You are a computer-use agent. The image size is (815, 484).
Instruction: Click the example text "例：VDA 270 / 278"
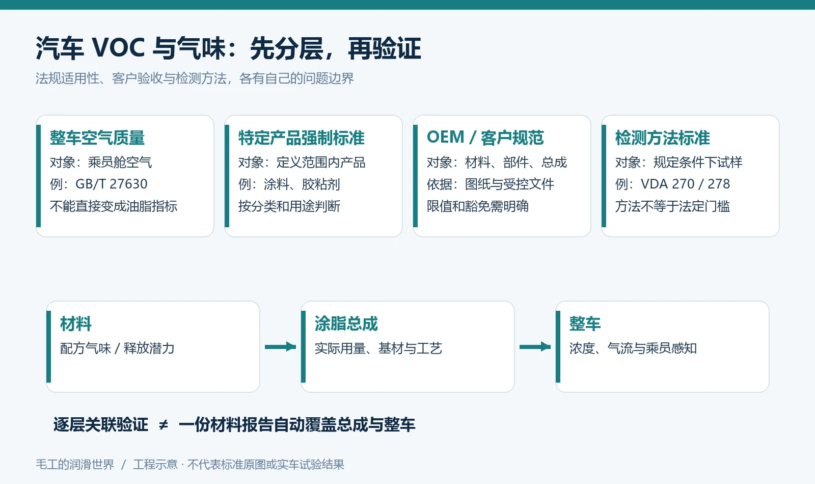coord(673,184)
